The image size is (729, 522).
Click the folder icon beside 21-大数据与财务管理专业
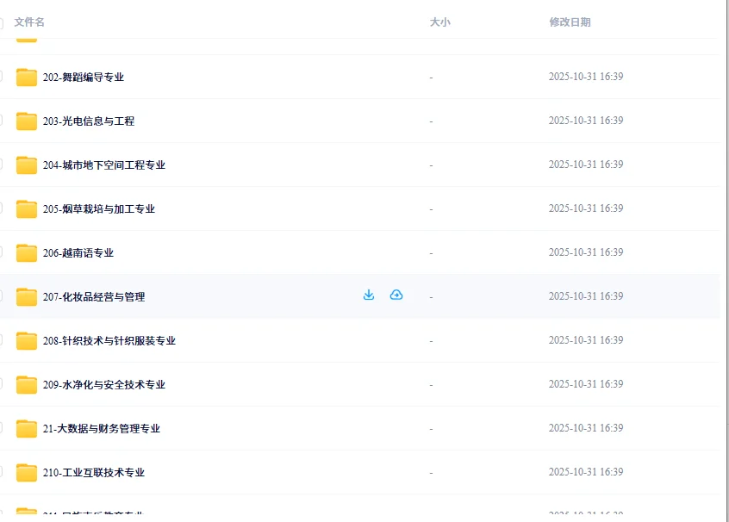click(27, 429)
